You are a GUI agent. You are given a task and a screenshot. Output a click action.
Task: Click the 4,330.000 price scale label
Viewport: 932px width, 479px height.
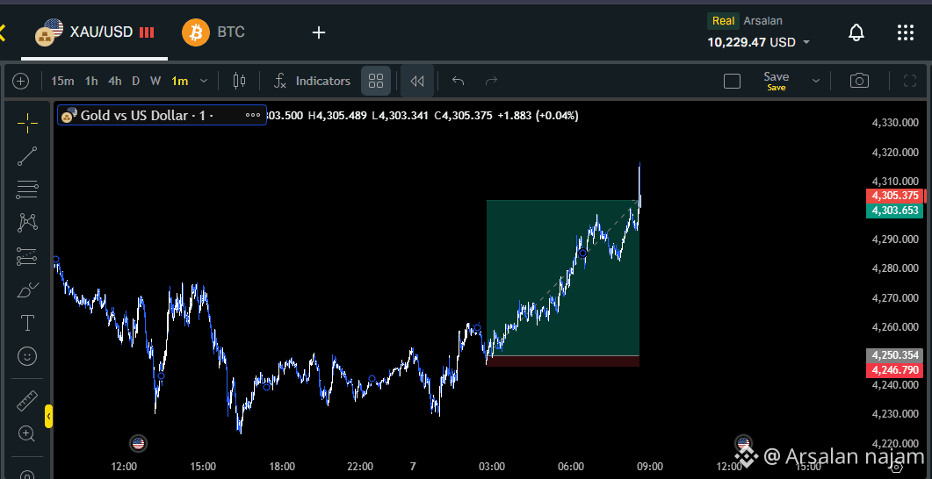coord(894,123)
